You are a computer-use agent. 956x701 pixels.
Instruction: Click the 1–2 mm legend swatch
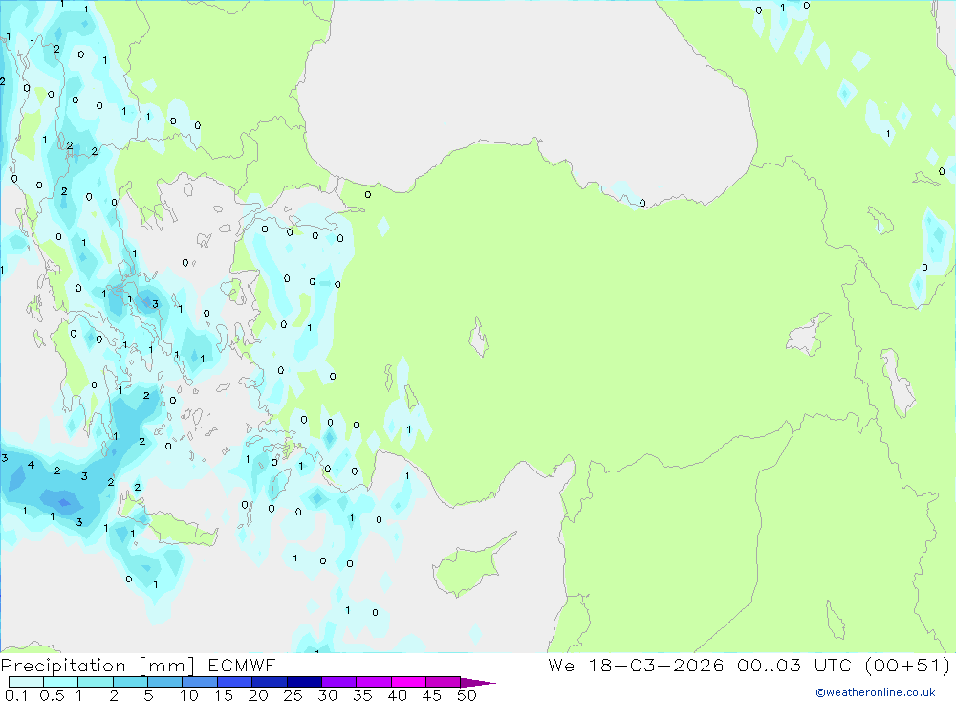pos(96,682)
